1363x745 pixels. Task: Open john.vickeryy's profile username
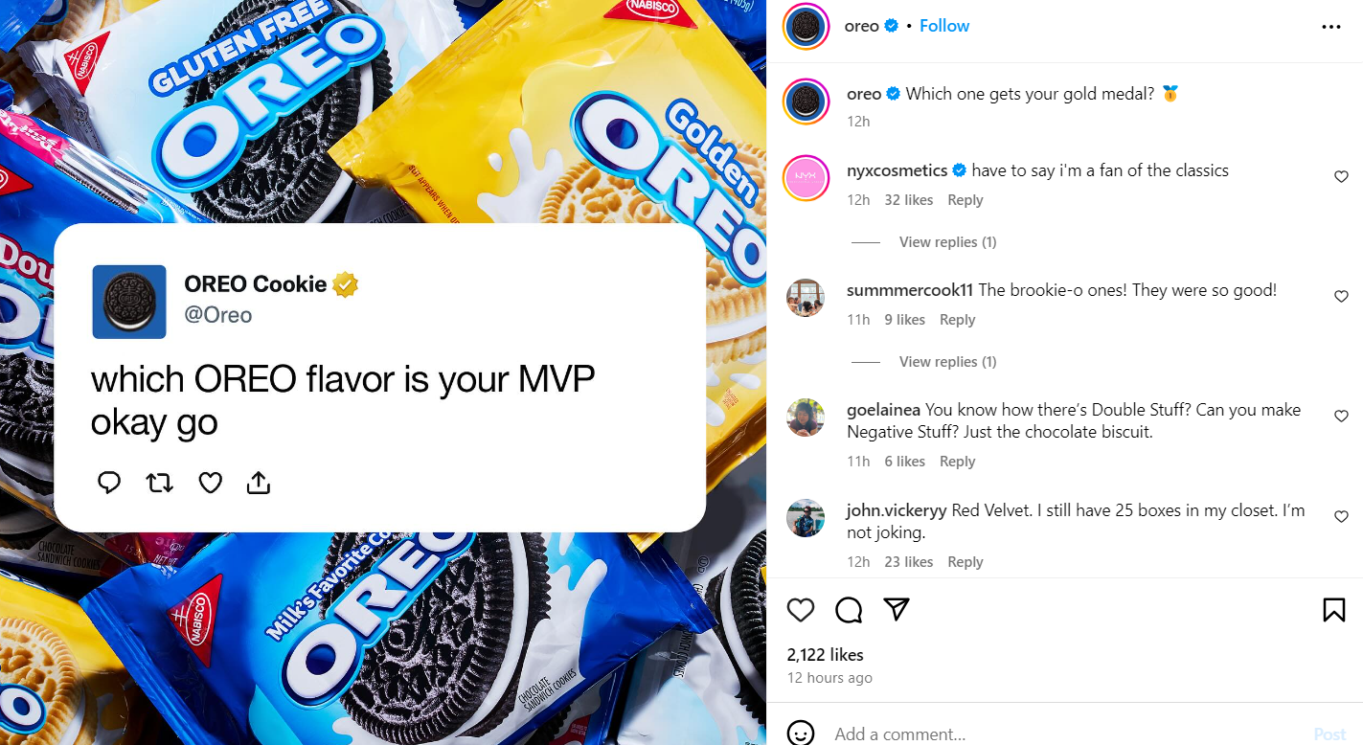click(x=897, y=510)
